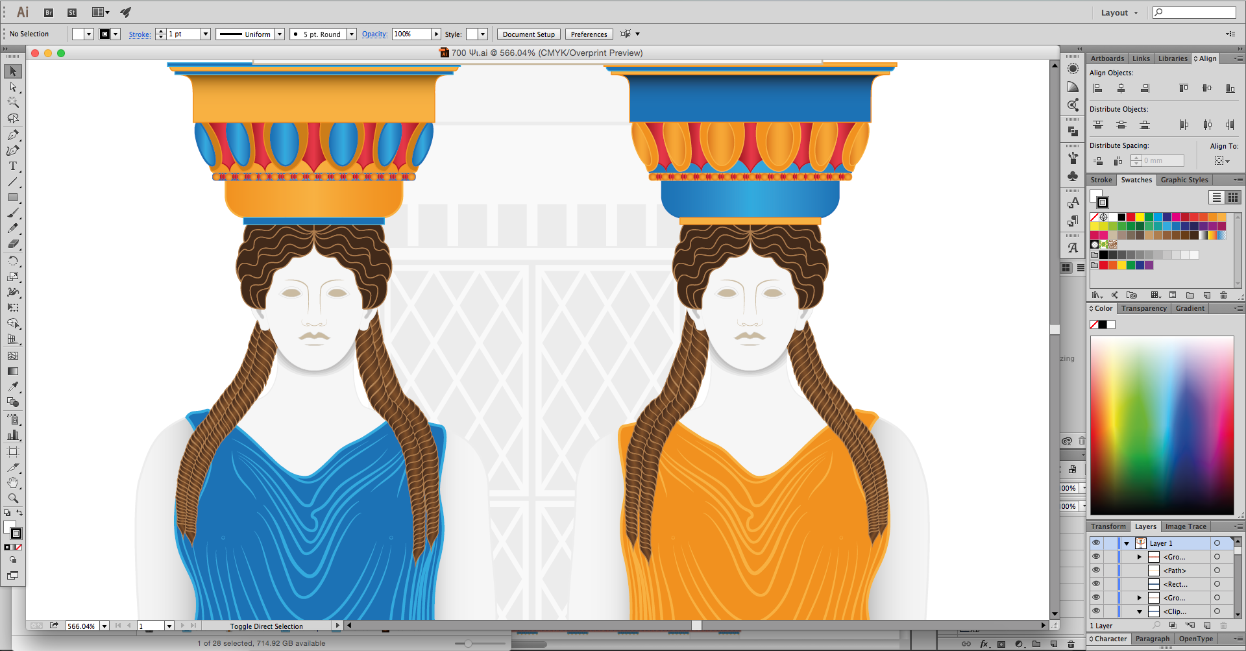The width and height of the screenshot is (1246, 651).
Task: Expand the first <Gro...> sublayer
Action: [x=1140, y=557]
